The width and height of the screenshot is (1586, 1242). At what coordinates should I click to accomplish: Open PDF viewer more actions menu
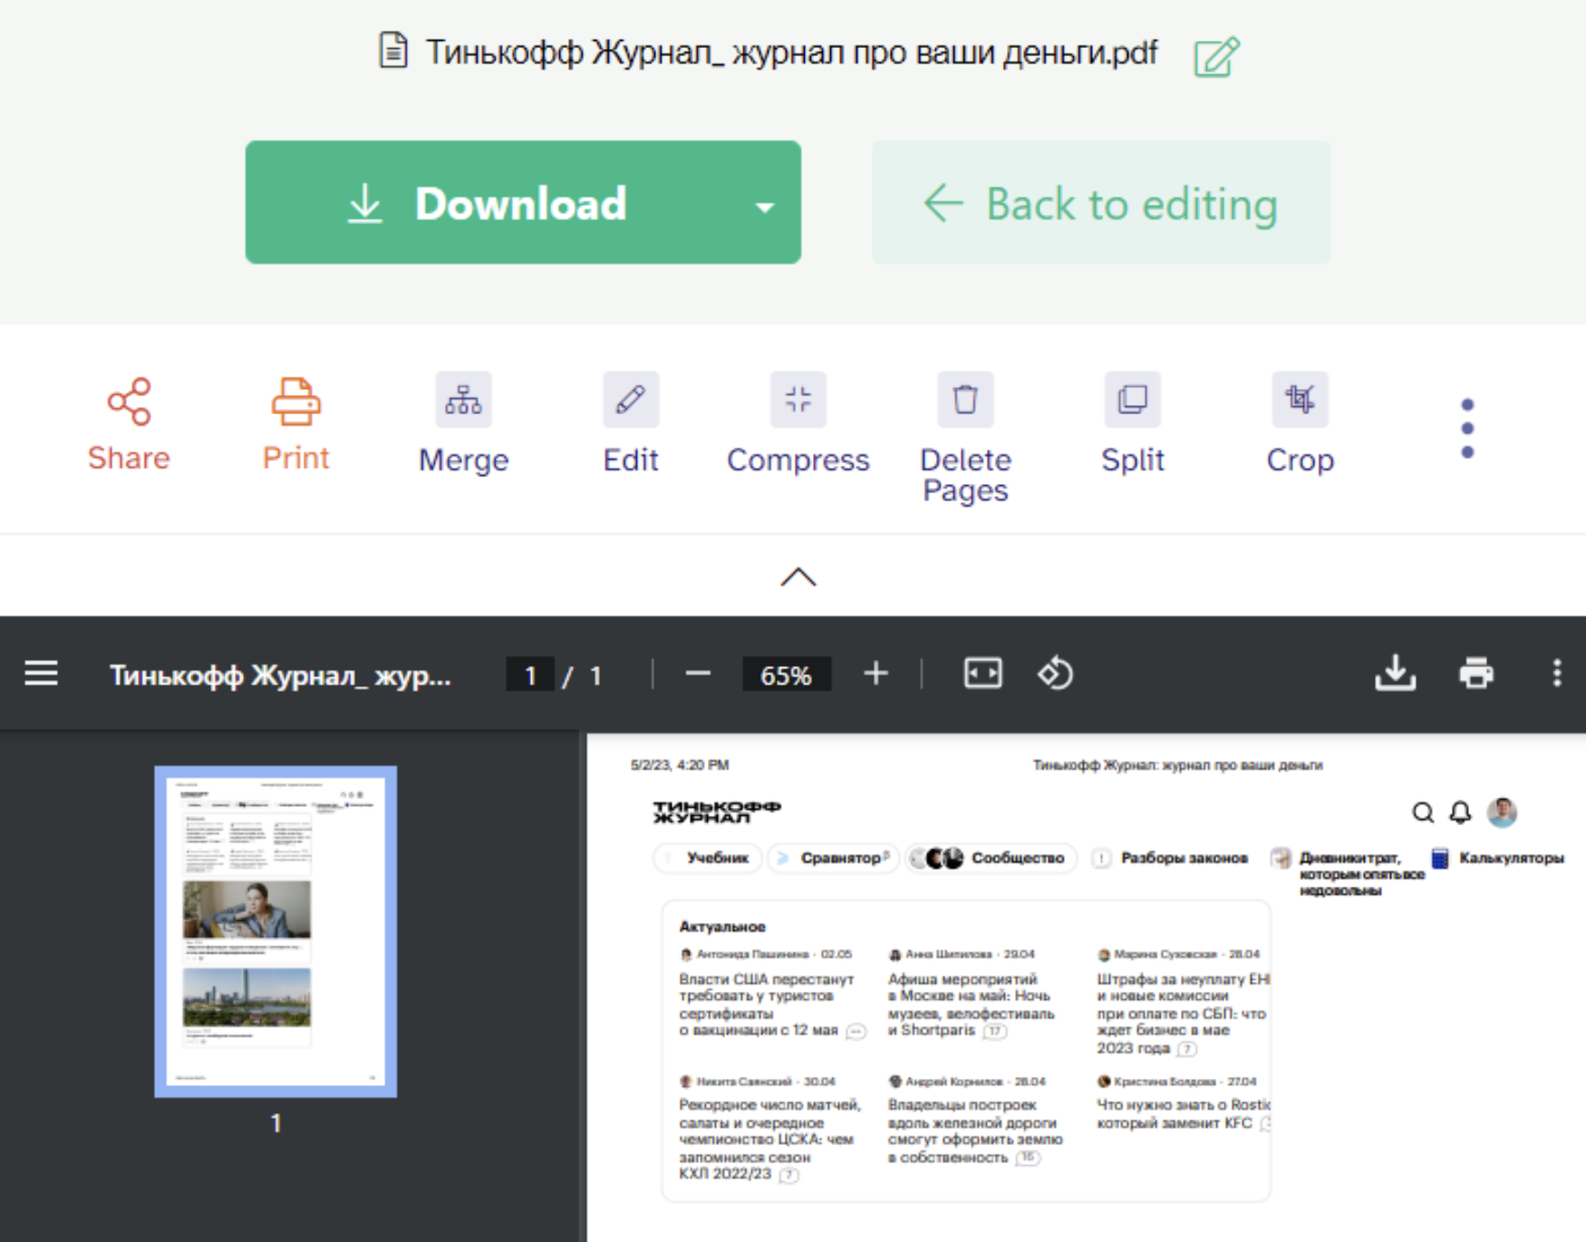[x=1557, y=674]
